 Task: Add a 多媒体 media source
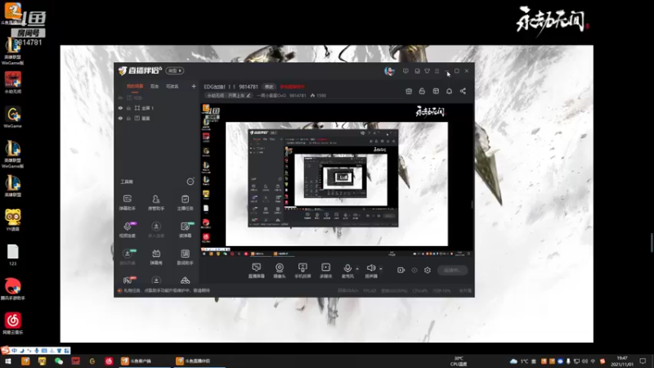click(325, 271)
